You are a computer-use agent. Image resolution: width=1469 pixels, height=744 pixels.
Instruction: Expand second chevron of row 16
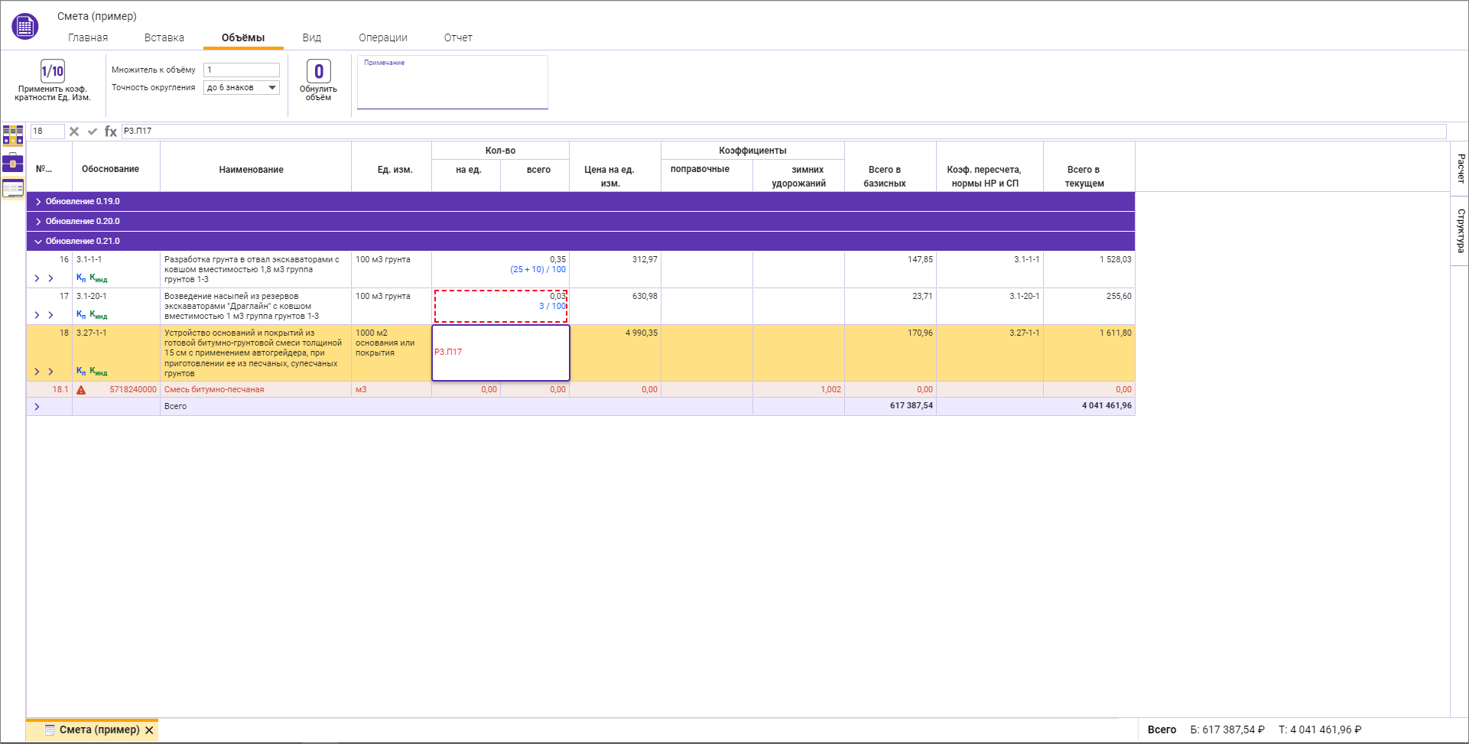pyautogui.click(x=50, y=278)
